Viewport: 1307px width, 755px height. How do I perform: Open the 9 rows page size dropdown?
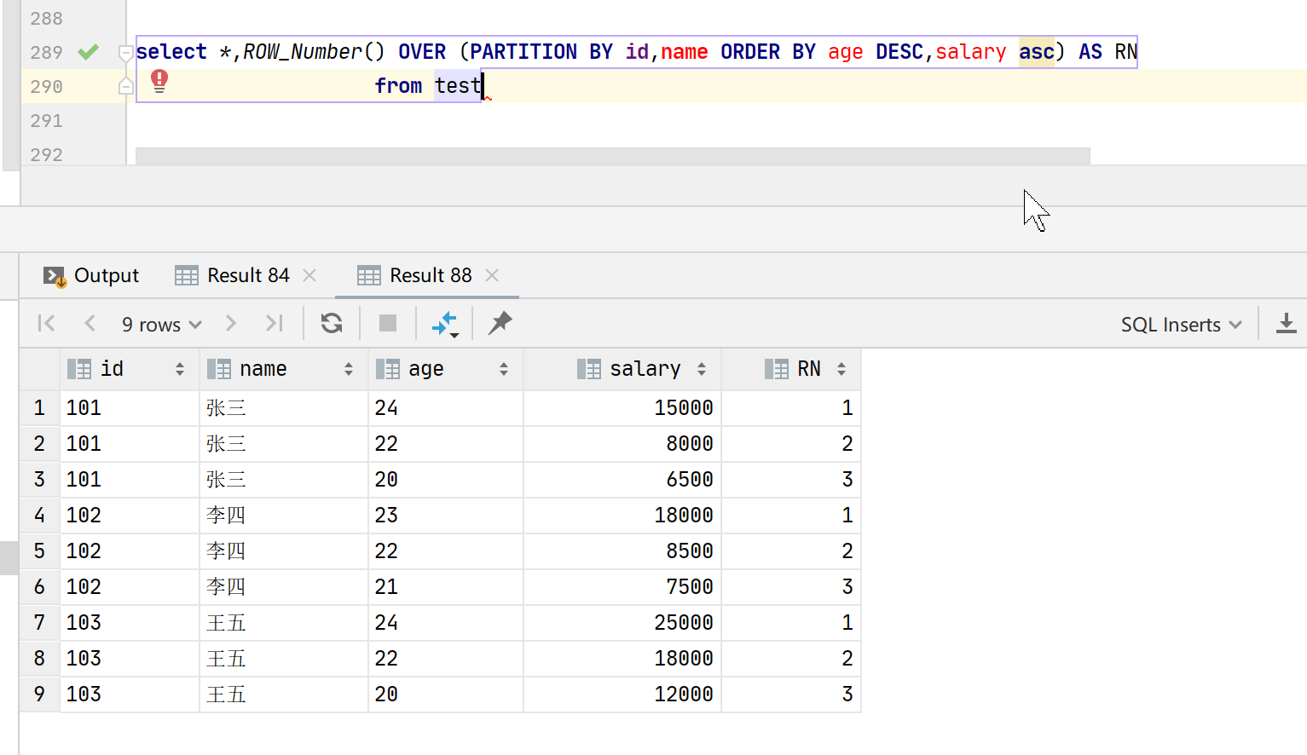[161, 325]
